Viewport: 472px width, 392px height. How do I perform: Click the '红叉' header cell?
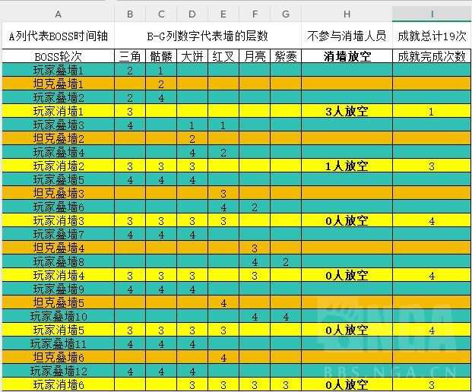coord(223,56)
